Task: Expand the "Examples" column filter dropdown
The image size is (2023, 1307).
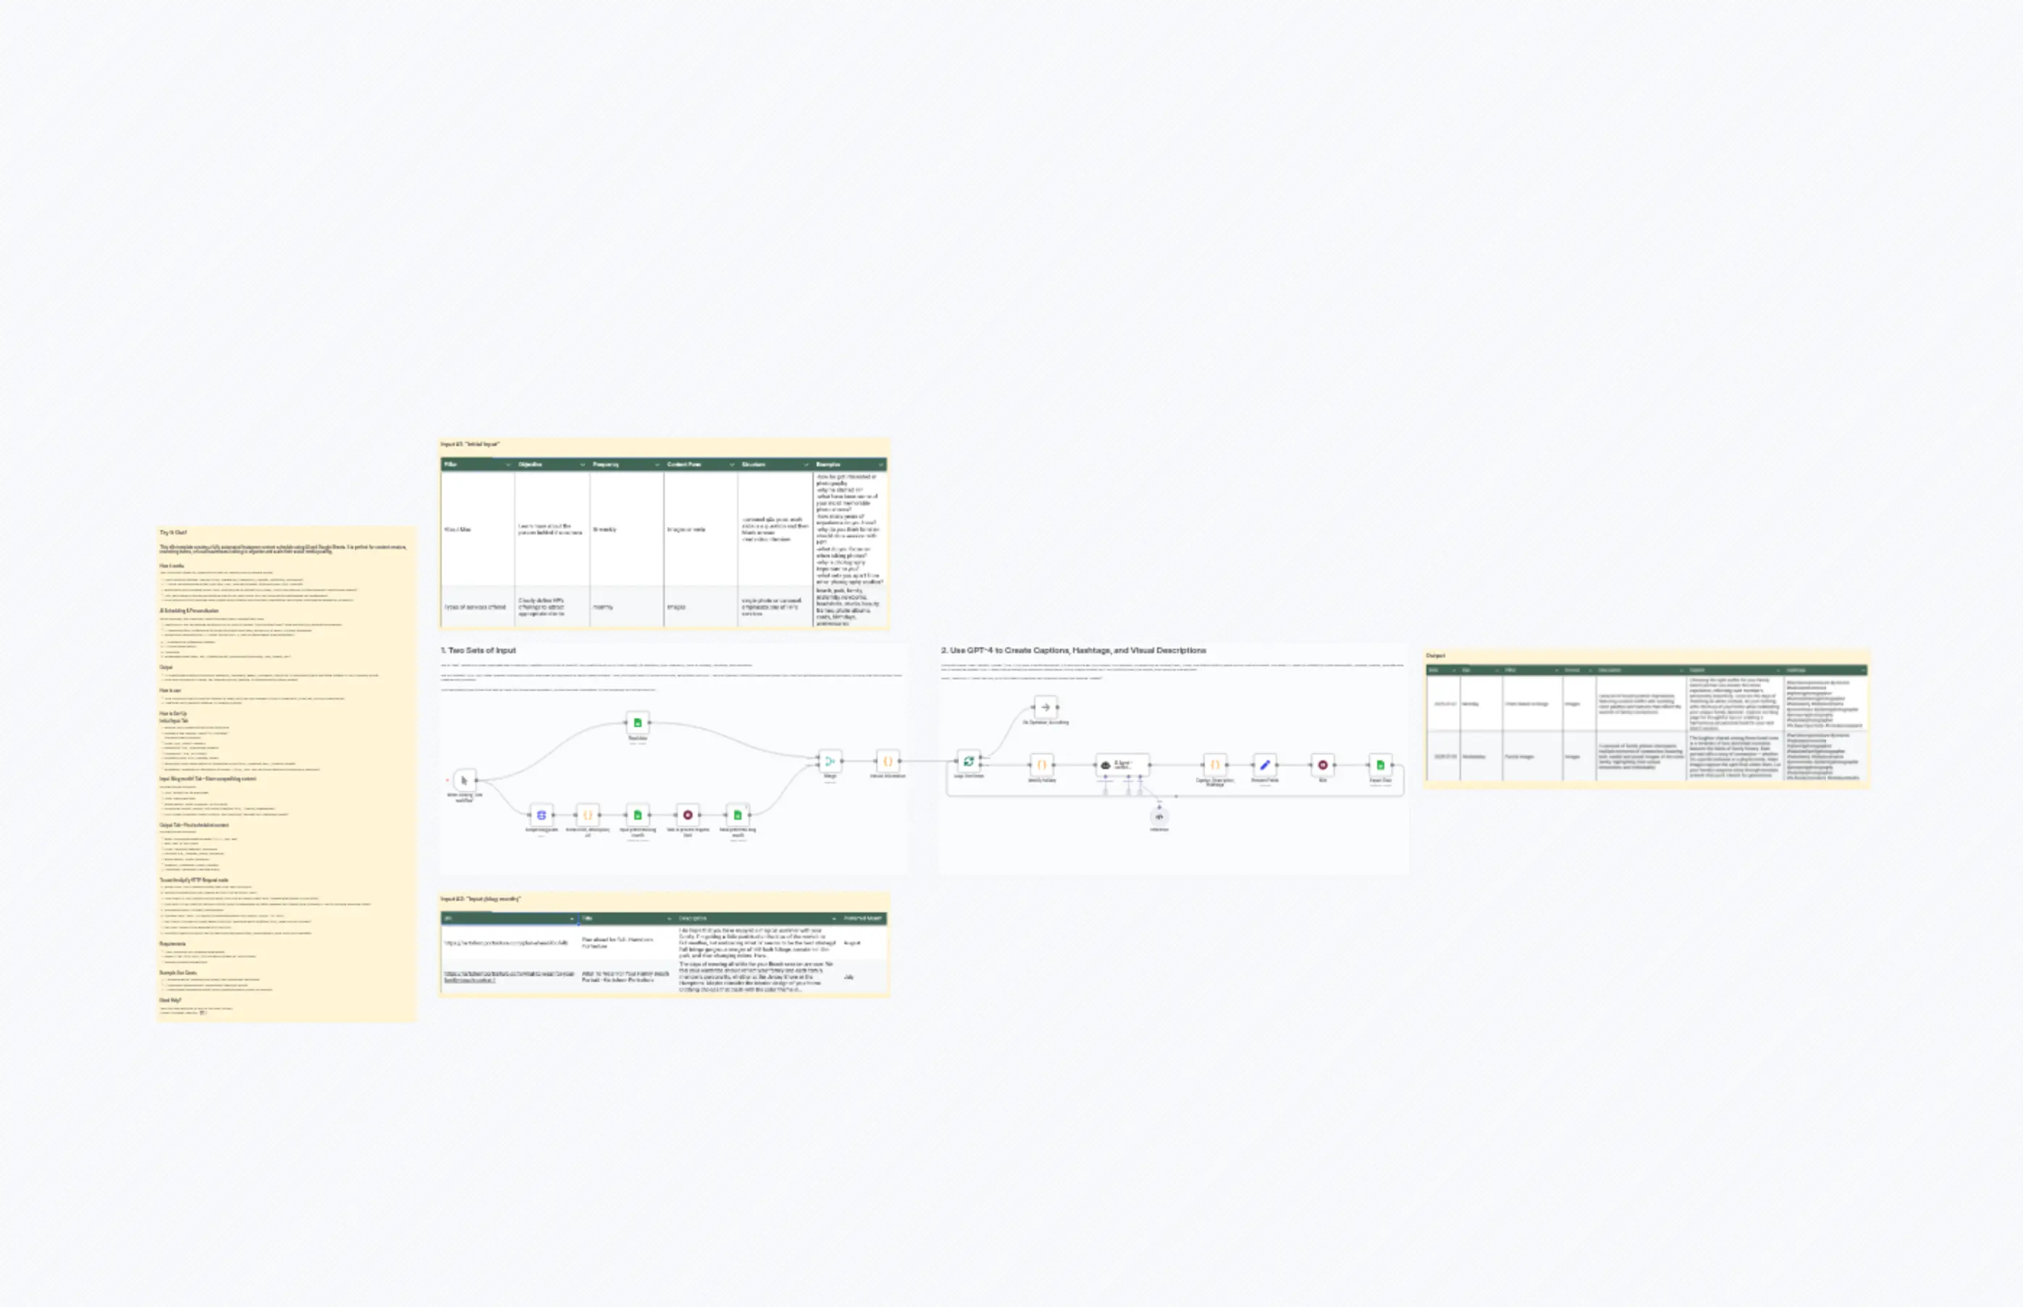Action: coord(883,465)
